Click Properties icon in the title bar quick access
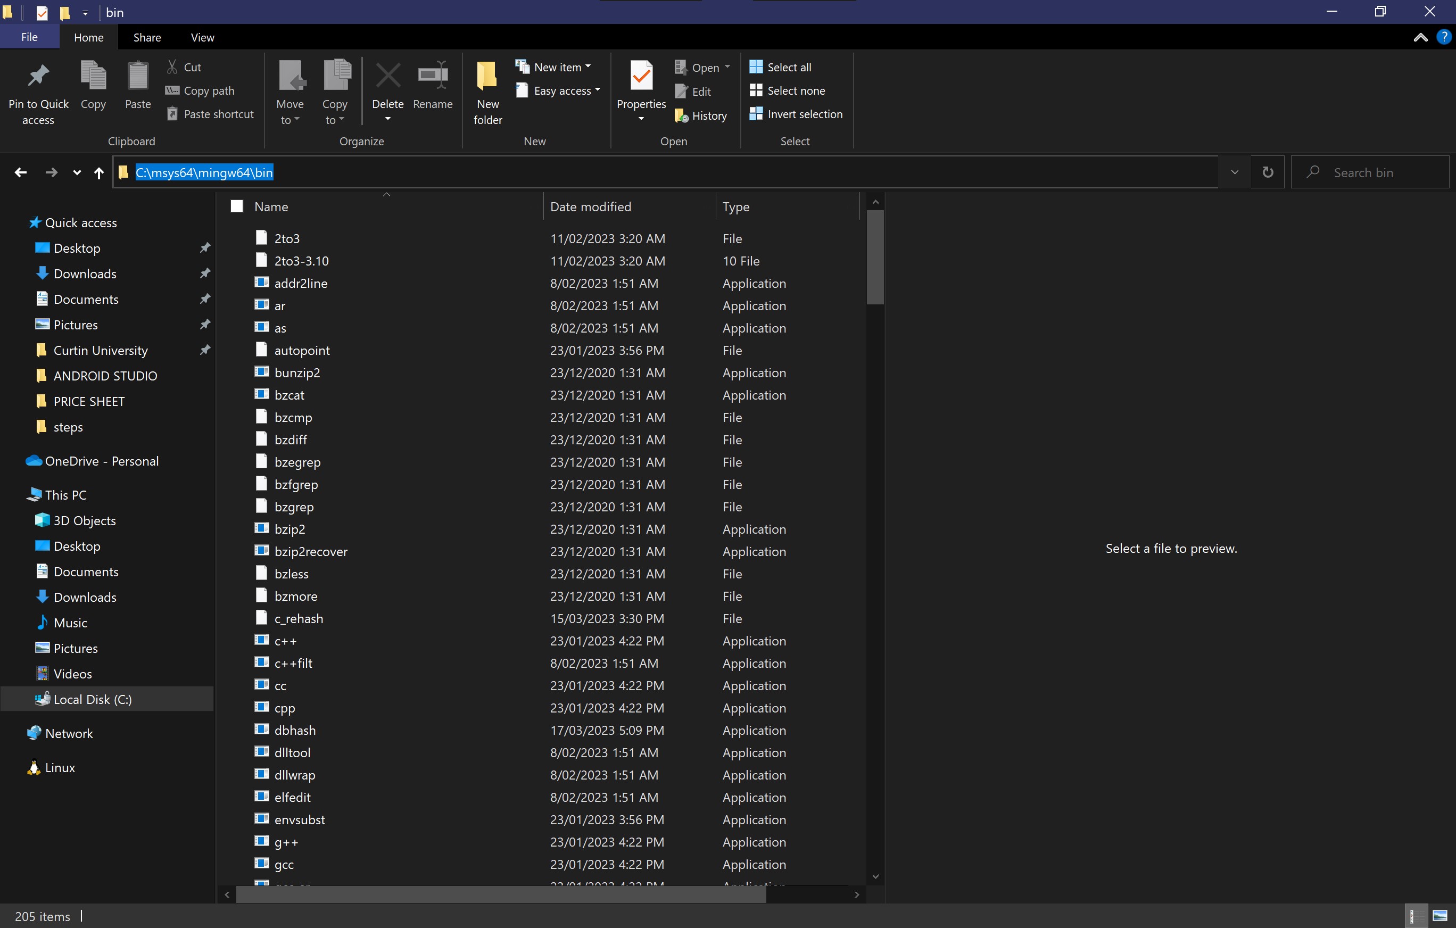The height and width of the screenshot is (928, 1456). (43, 12)
